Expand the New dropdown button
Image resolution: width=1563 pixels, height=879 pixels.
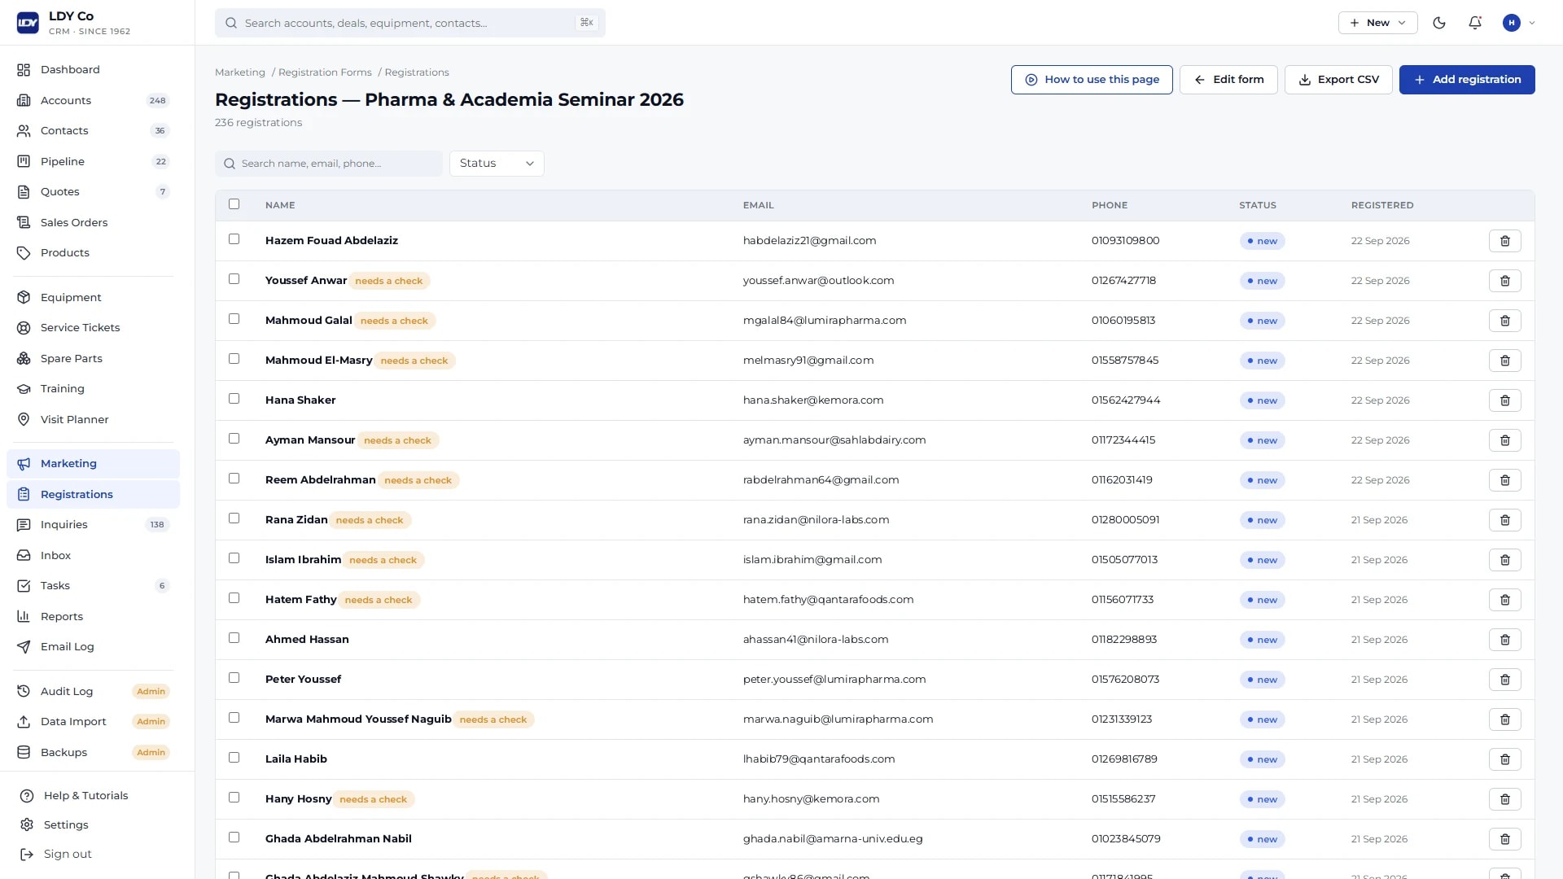pos(1377,23)
